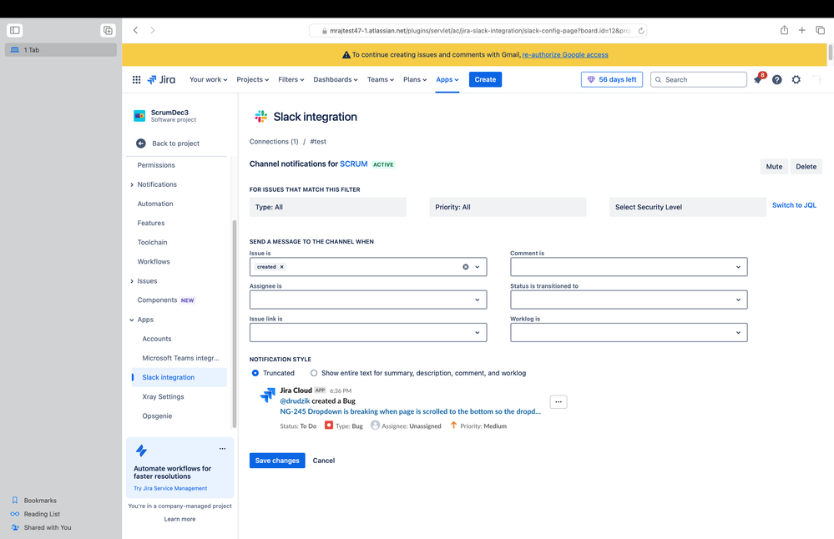Open Status is transitioned to dropdown
The width and height of the screenshot is (834, 539).
tap(629, 300)
